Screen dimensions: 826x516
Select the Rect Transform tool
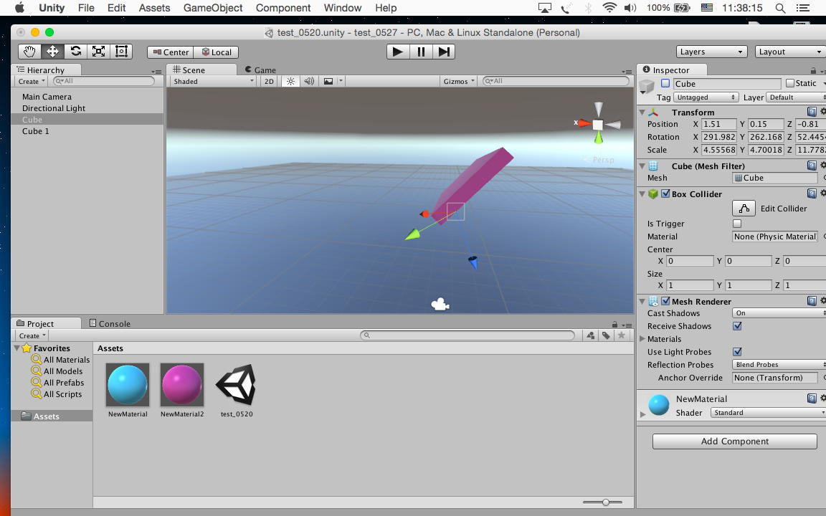[121, 52]
